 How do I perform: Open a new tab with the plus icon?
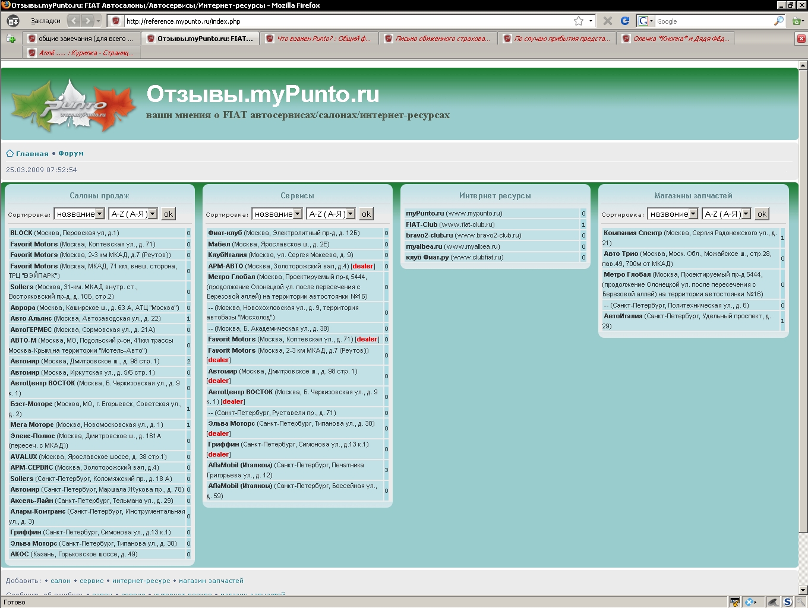[x=11, y=39]
